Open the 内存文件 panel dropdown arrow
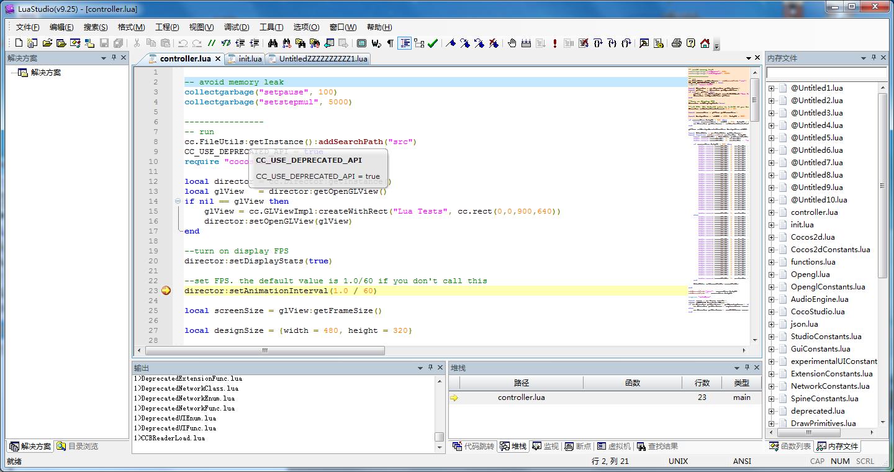The height and width of the screenshot is (472, 894). click(863, 58)
